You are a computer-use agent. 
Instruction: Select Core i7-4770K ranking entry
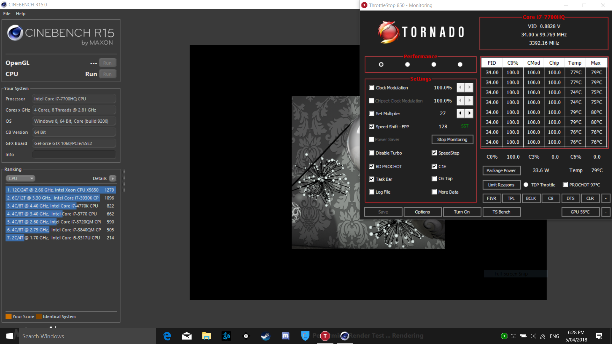[x=61, y=206]
